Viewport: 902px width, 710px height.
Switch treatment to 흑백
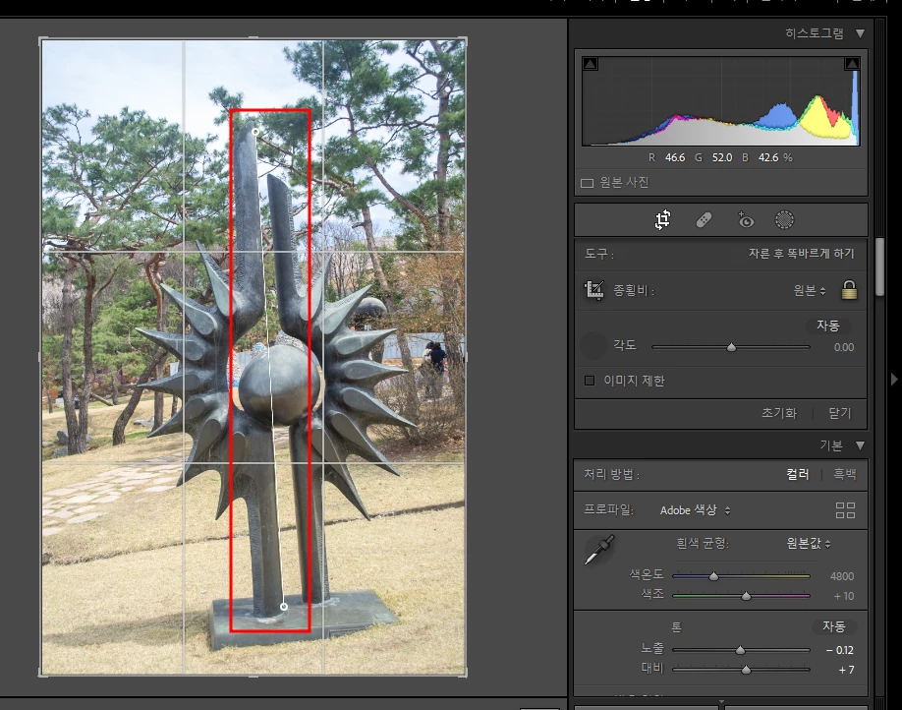pos(844,474)
